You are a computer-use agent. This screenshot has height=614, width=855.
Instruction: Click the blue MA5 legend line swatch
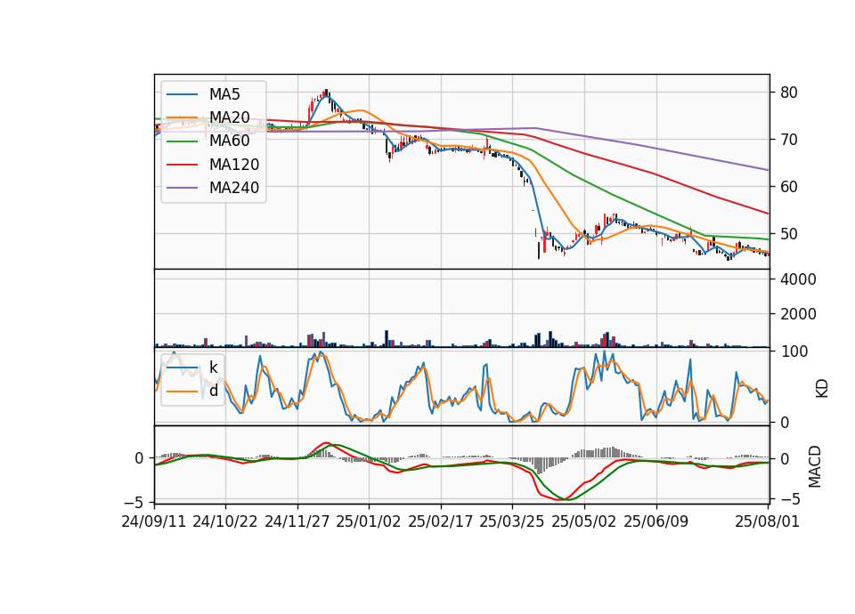pyautogui.click(x=182, y=94)
